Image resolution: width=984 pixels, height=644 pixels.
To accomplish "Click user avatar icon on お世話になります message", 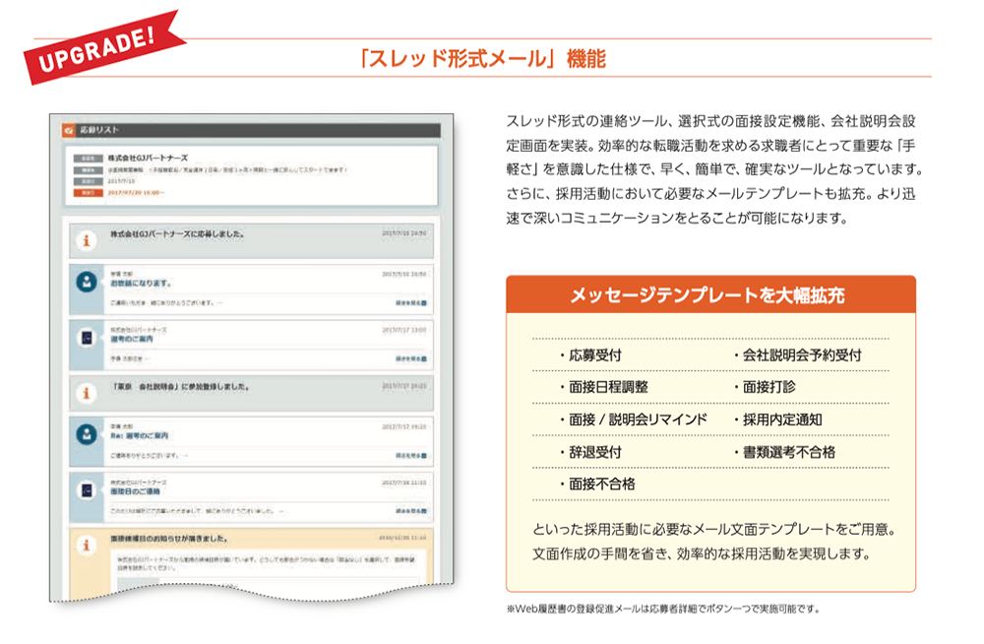I will point(87,282).
